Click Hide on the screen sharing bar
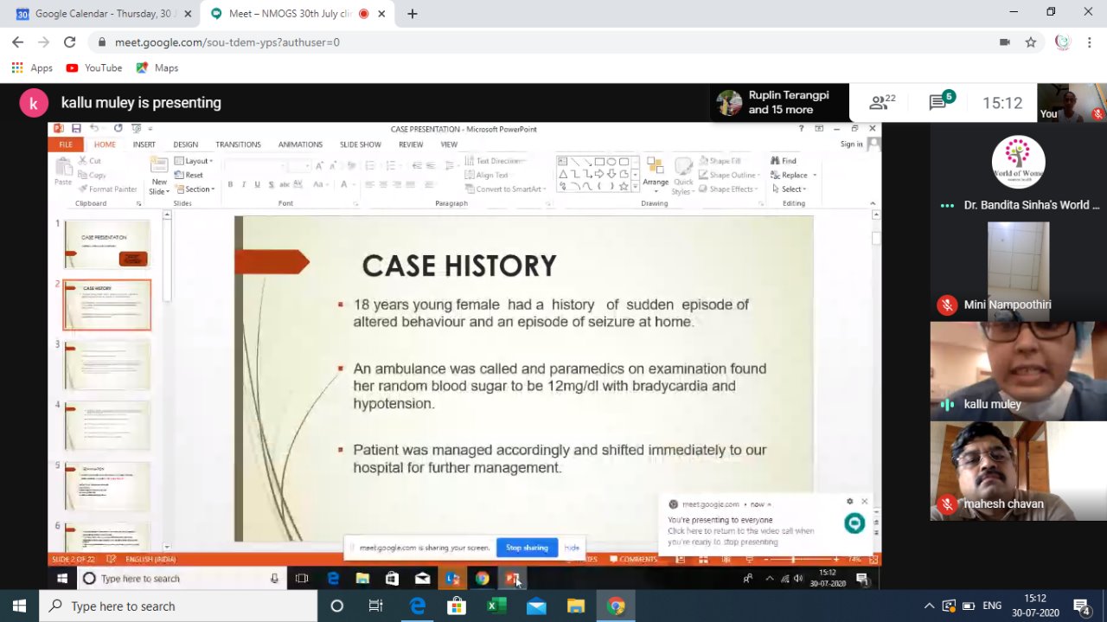Image resolution: width=1107 pixels, height=622 pixels. click(x=572, y=548)
